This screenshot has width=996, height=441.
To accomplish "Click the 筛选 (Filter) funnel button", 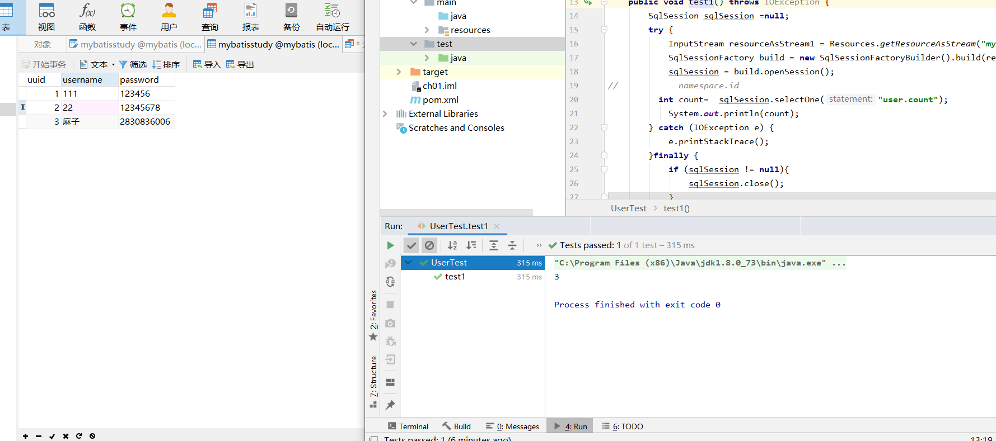I will pyautogui.click(x=133, y=64).
